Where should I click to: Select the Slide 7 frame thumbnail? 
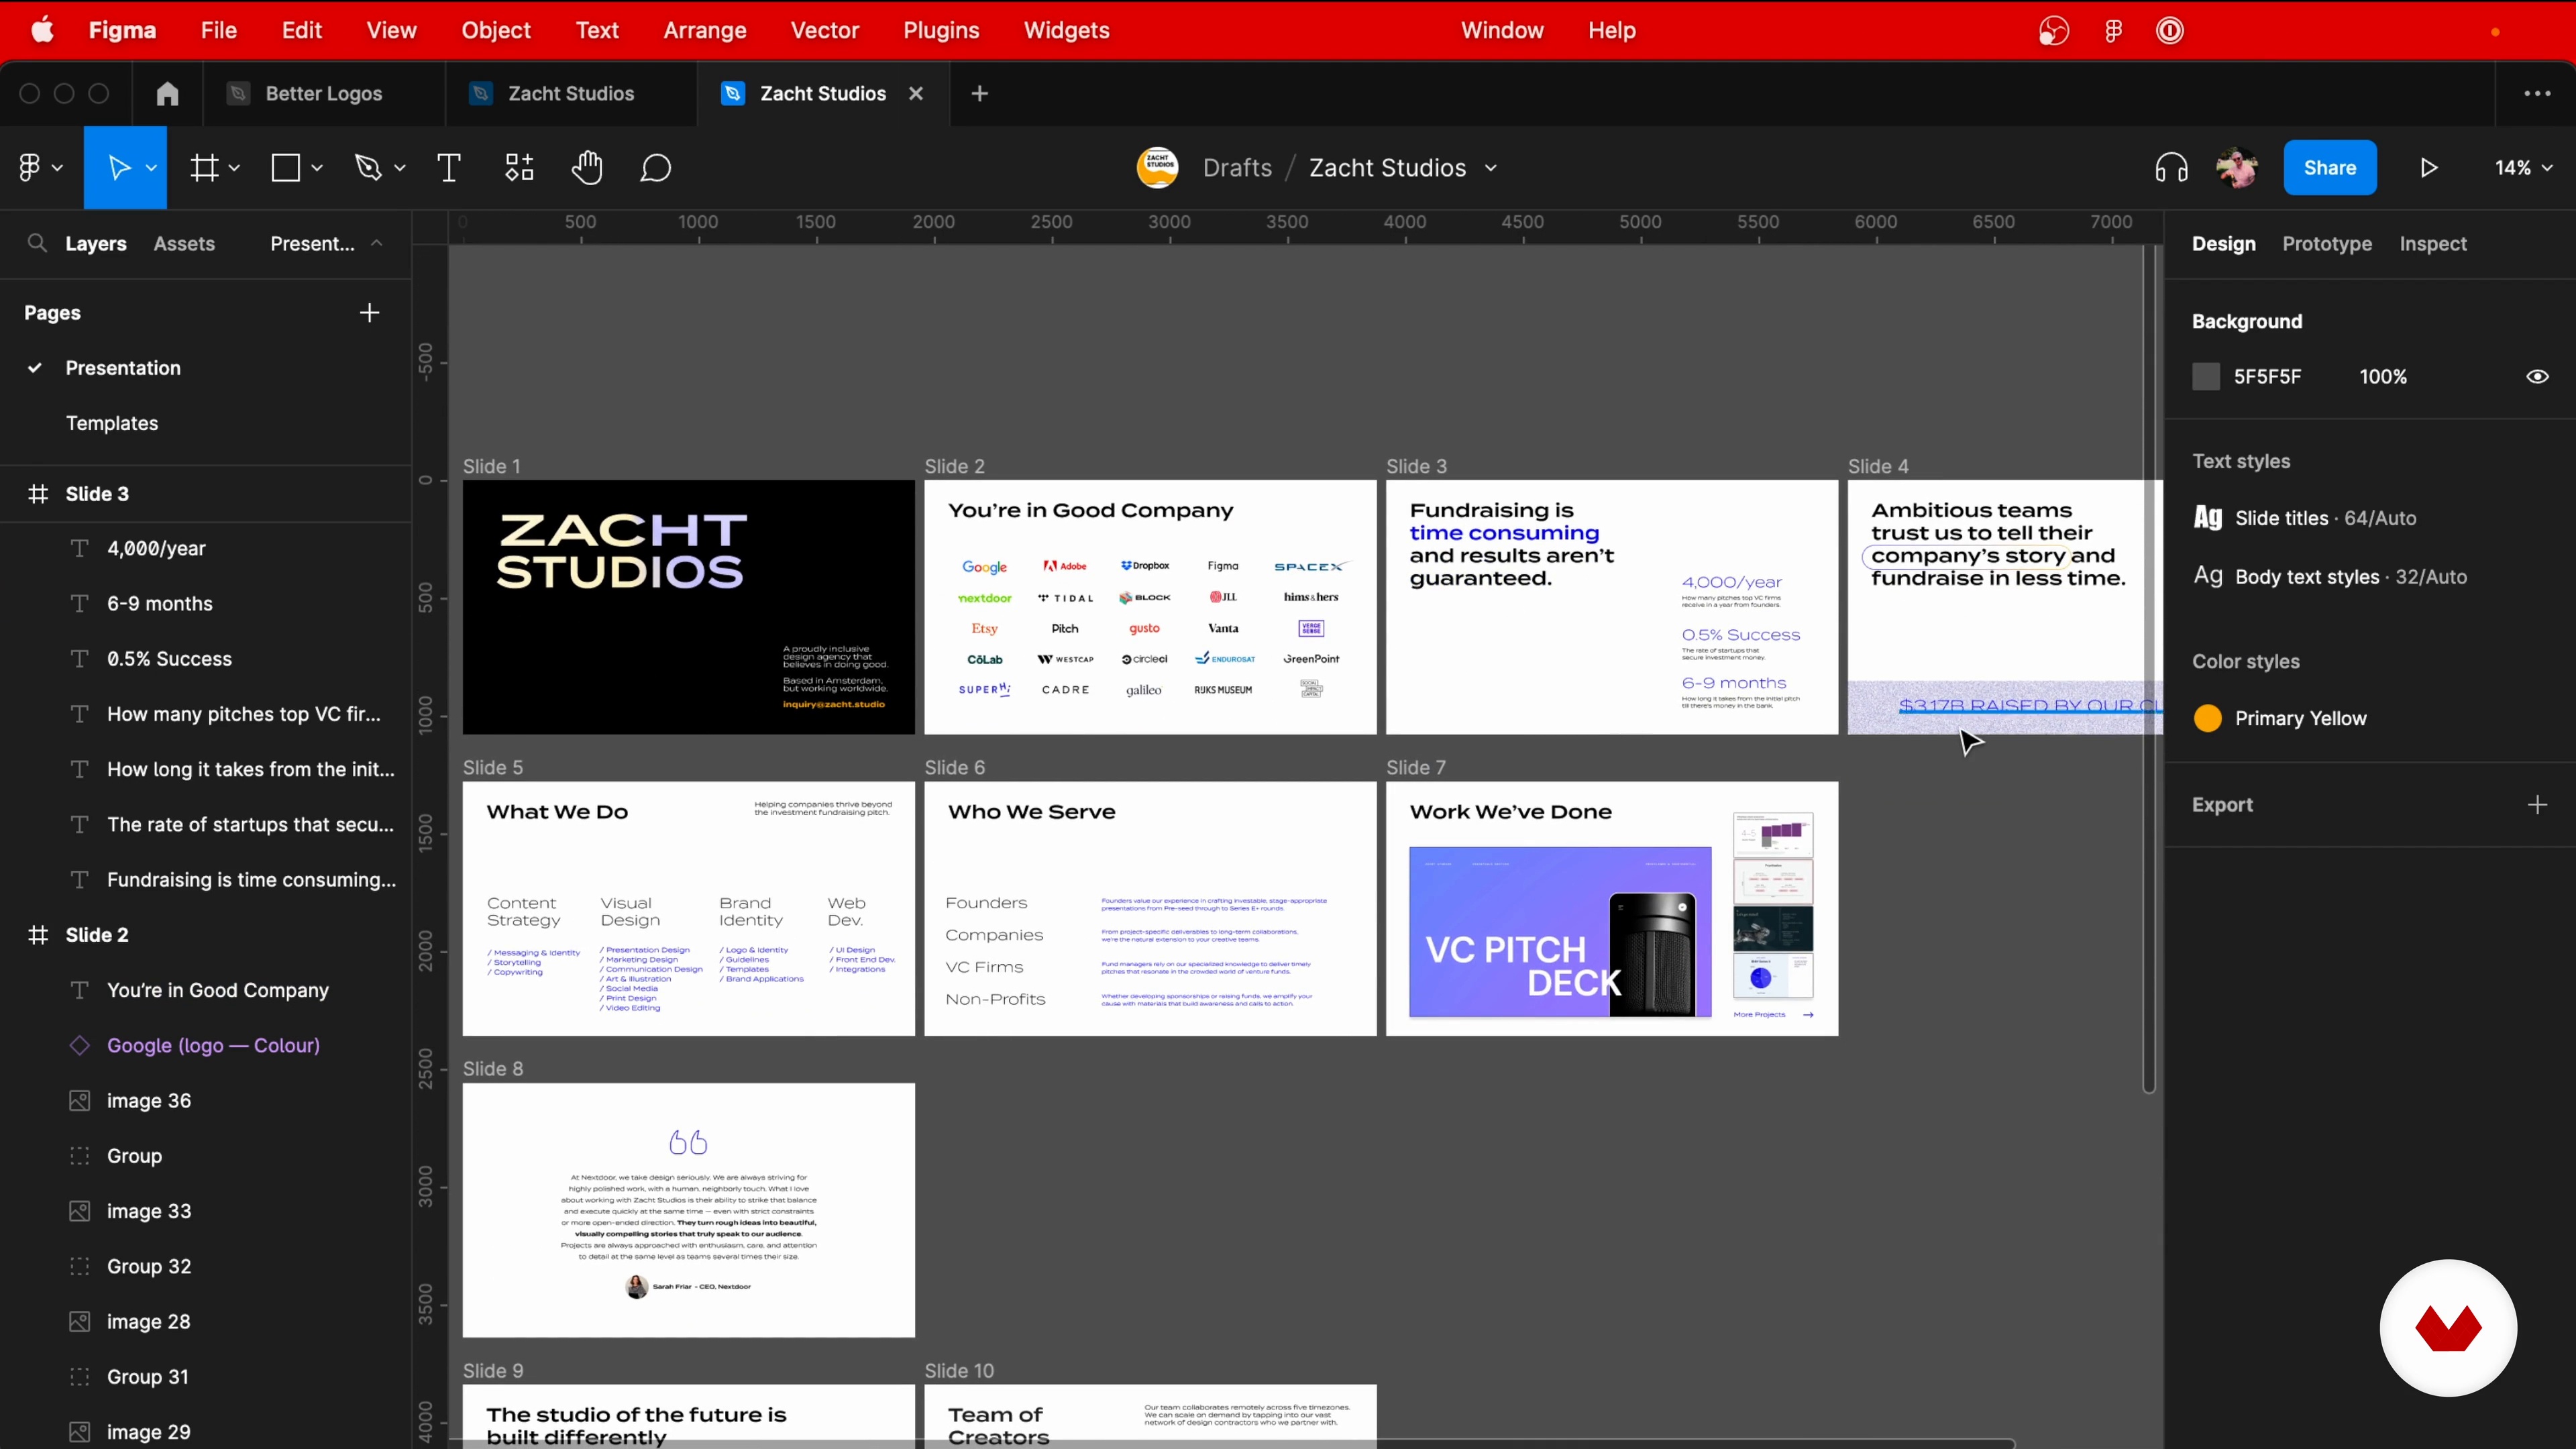pyautogui.click(x=1611, y=909)
